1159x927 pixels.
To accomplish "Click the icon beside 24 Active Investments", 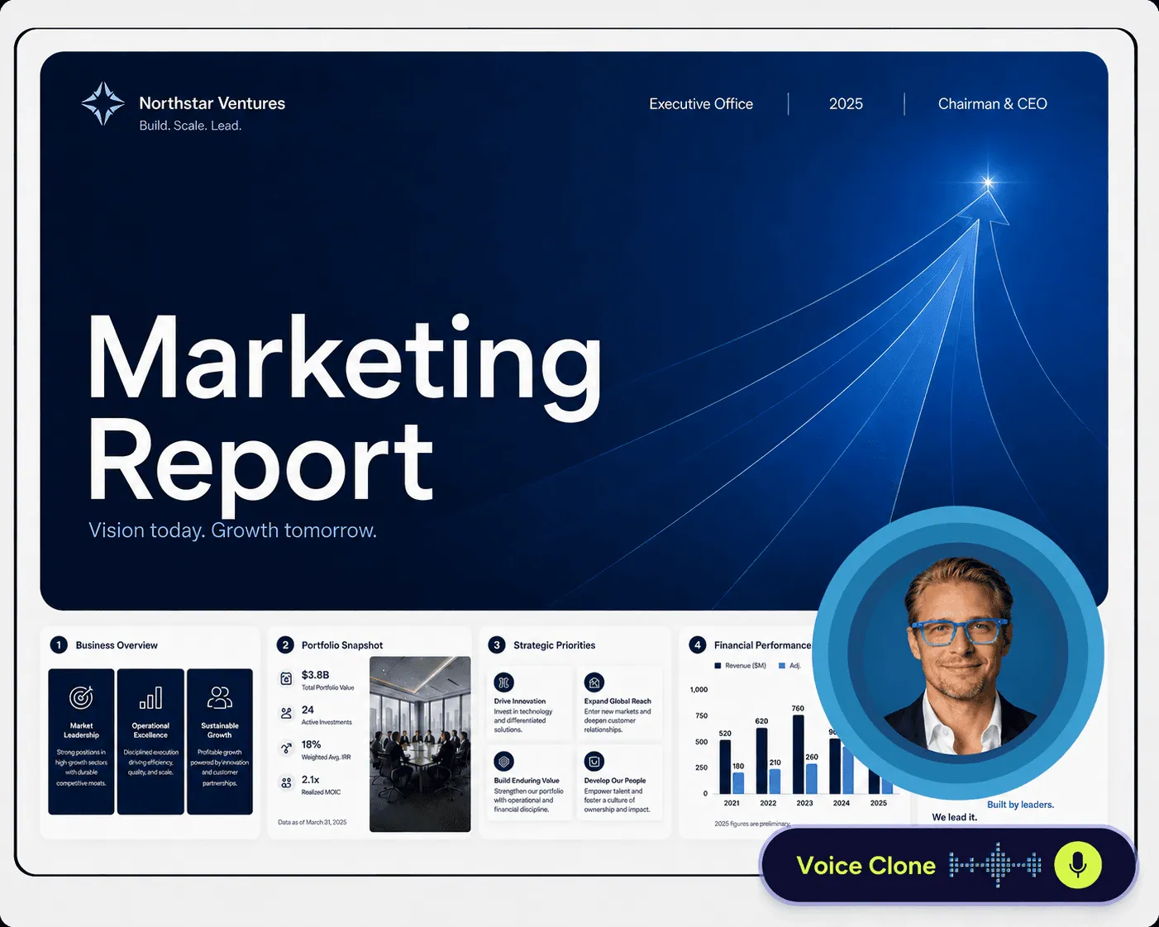I will [x=286, y=713].
